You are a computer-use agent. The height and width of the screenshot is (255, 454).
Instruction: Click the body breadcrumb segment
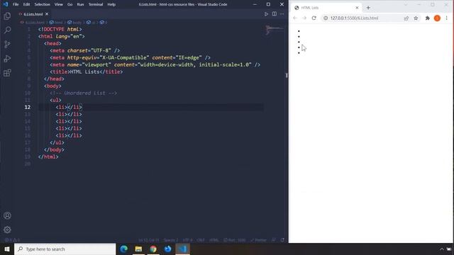click(x=74, y=22)
